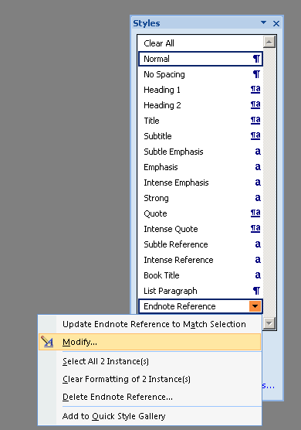Apply the Title style
This screenshot has width=301, height=430.
click(x=201, y=121)
